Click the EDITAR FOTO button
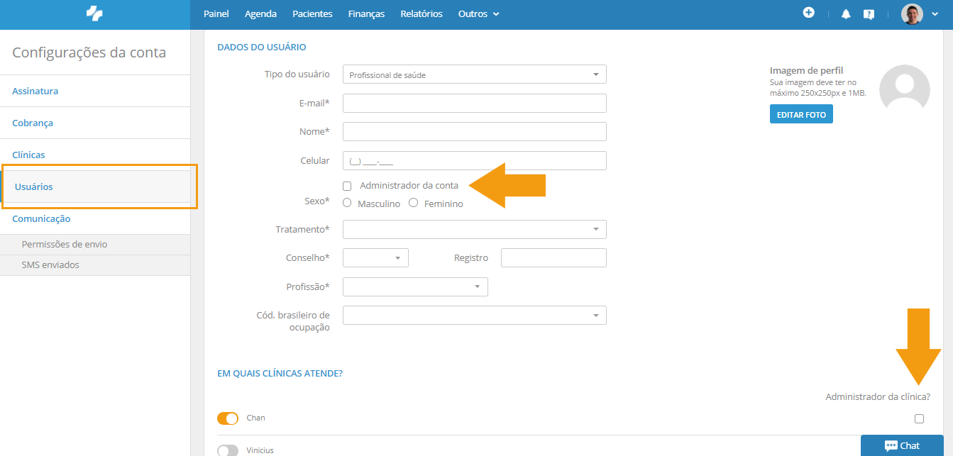The image size is (953, 456). [x=801, y=114]
